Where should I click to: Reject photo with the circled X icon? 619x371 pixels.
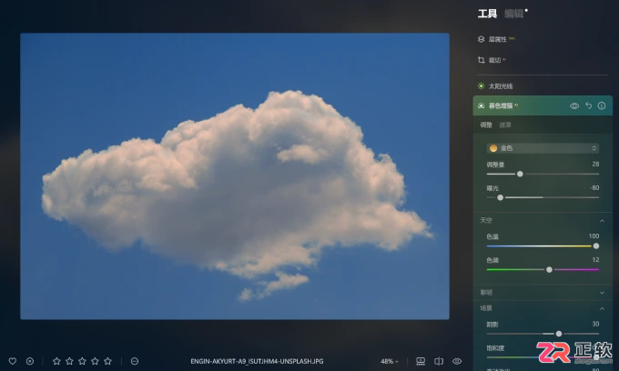30,361
